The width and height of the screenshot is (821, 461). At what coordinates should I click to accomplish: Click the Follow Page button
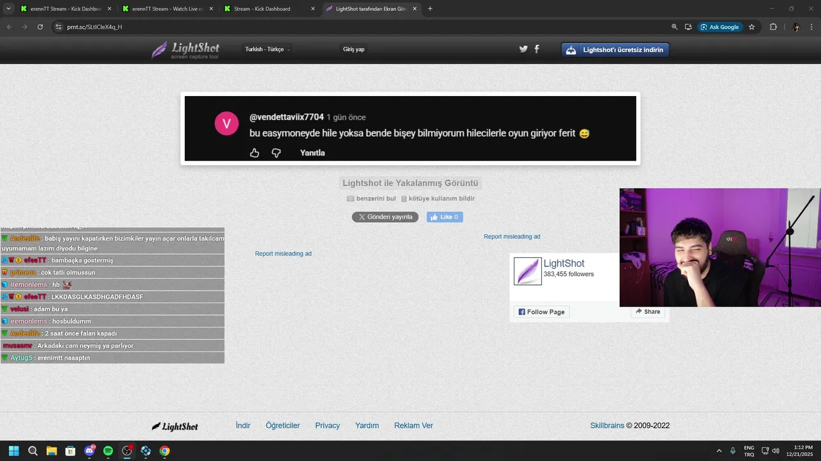541,312
